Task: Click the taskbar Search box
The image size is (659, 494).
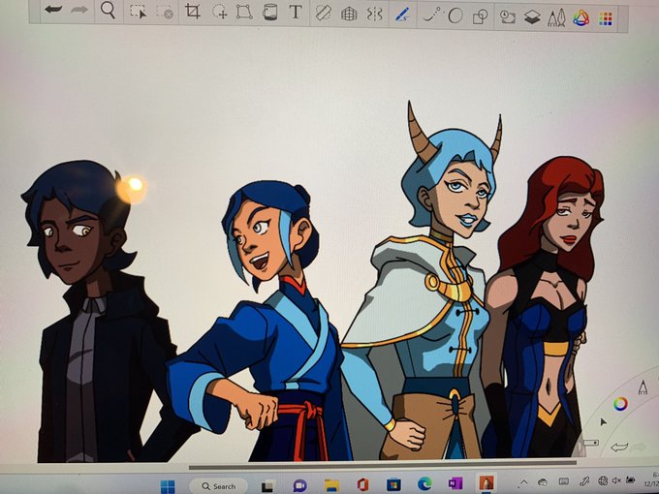Action: [218, 486]
